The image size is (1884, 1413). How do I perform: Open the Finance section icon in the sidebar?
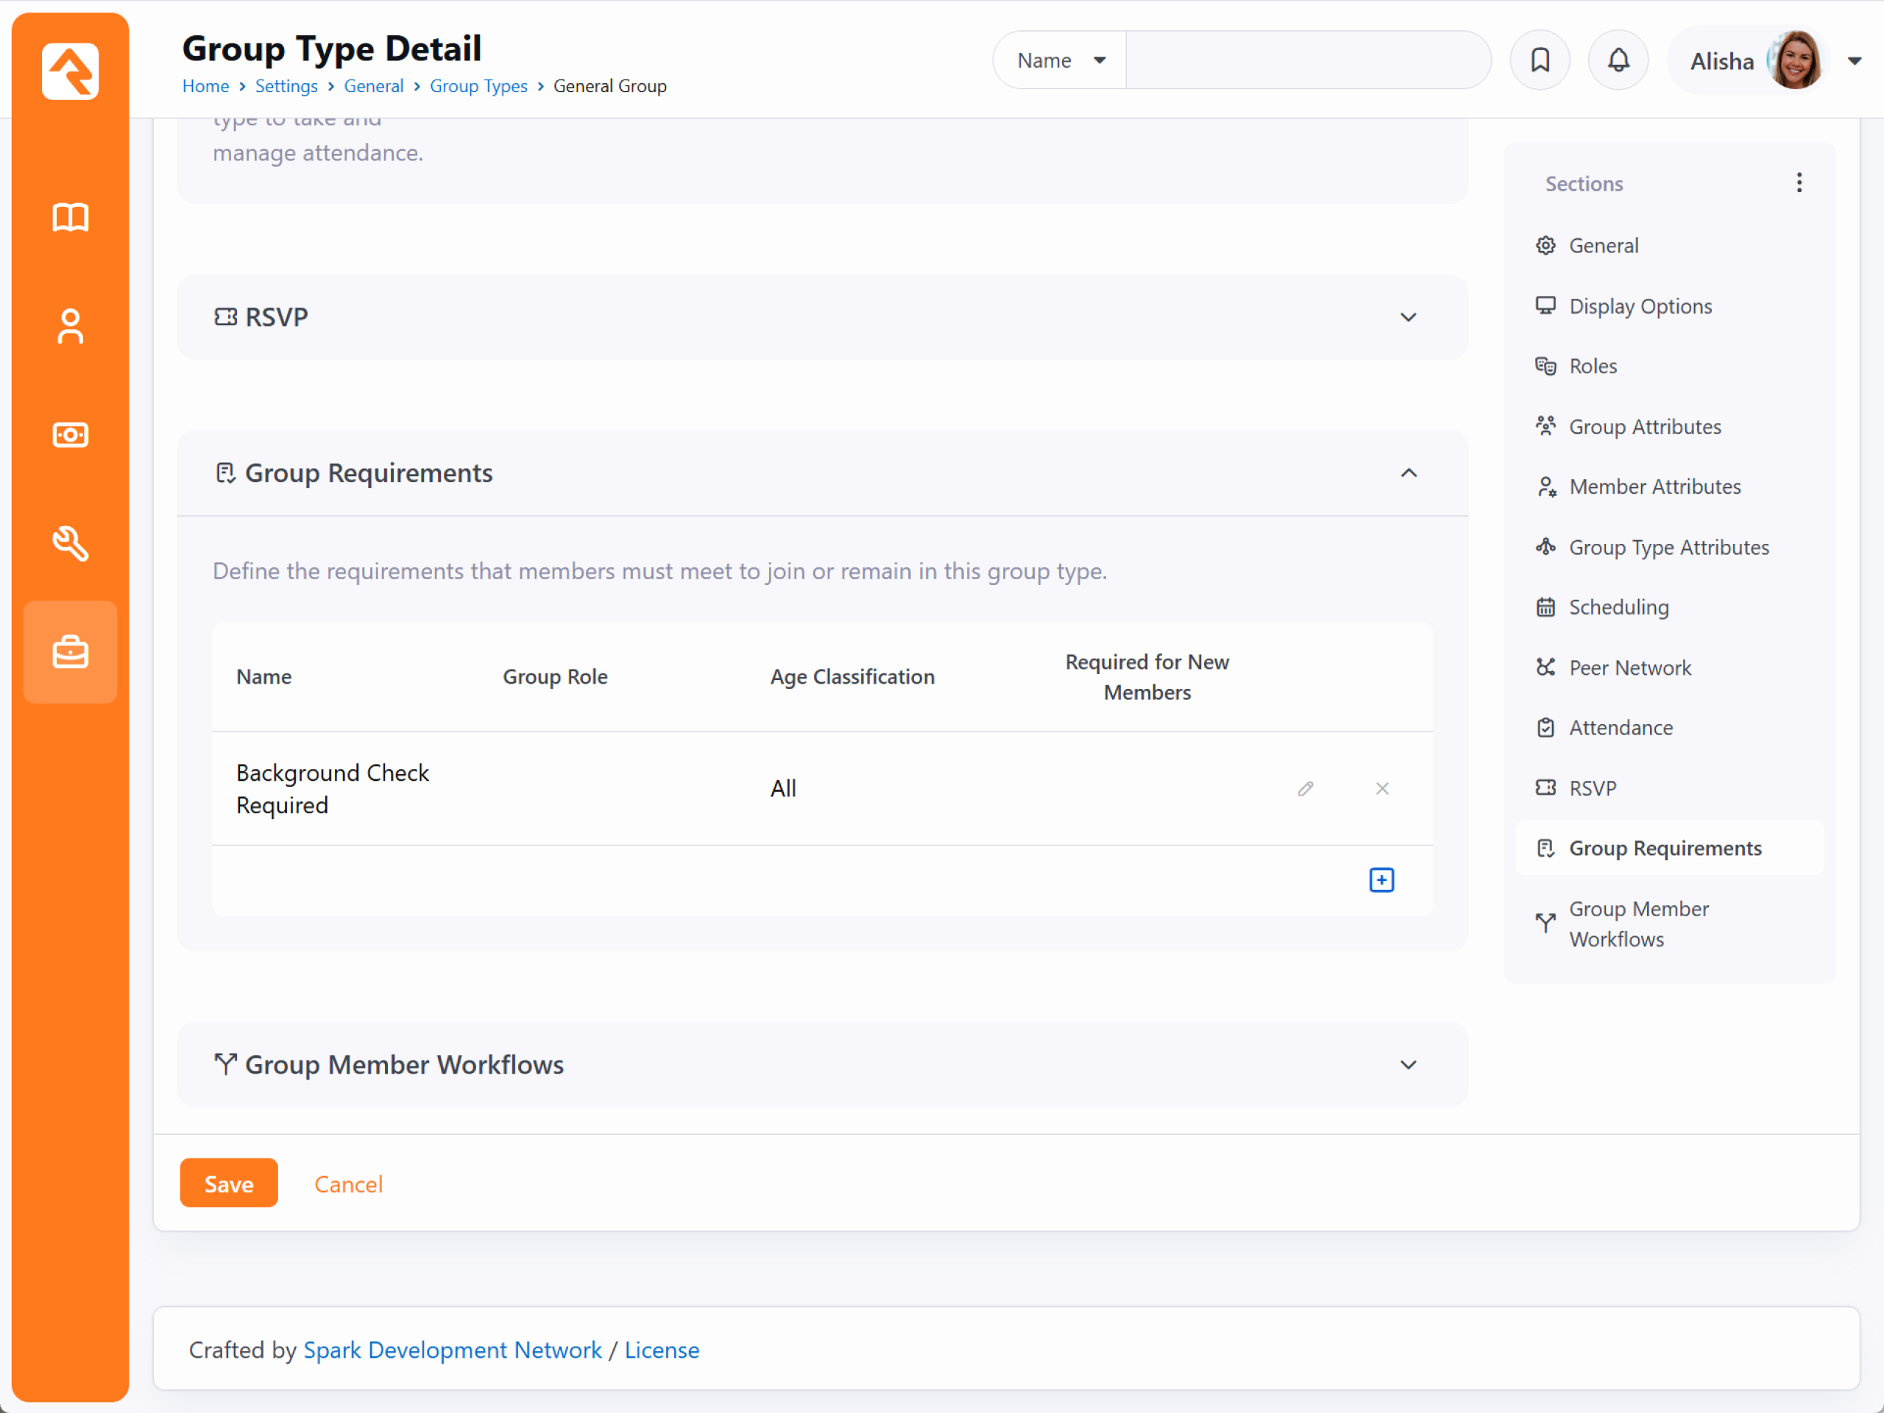coord(70,435)
